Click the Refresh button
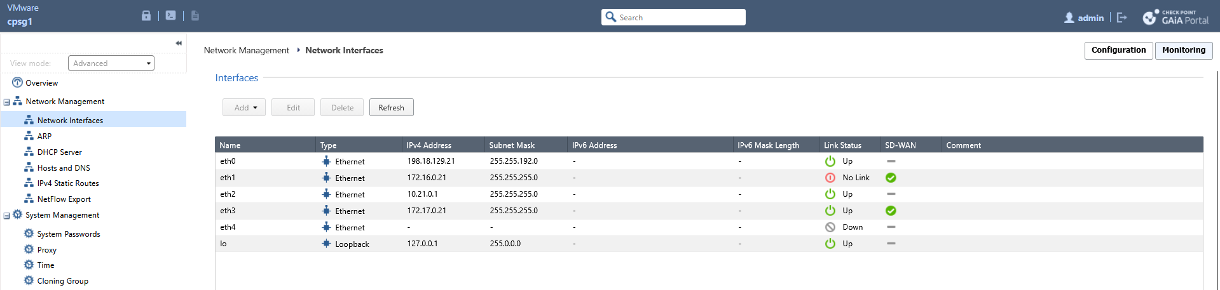Viewport: 1220px width, 290px height. tap(391, 108)
